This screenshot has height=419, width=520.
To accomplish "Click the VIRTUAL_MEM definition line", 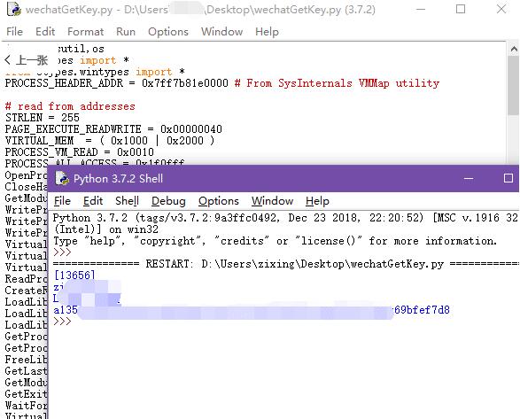I will [110, 141].
